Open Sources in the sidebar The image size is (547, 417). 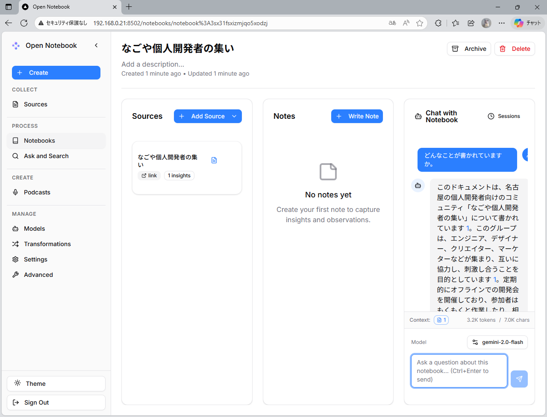56,104
